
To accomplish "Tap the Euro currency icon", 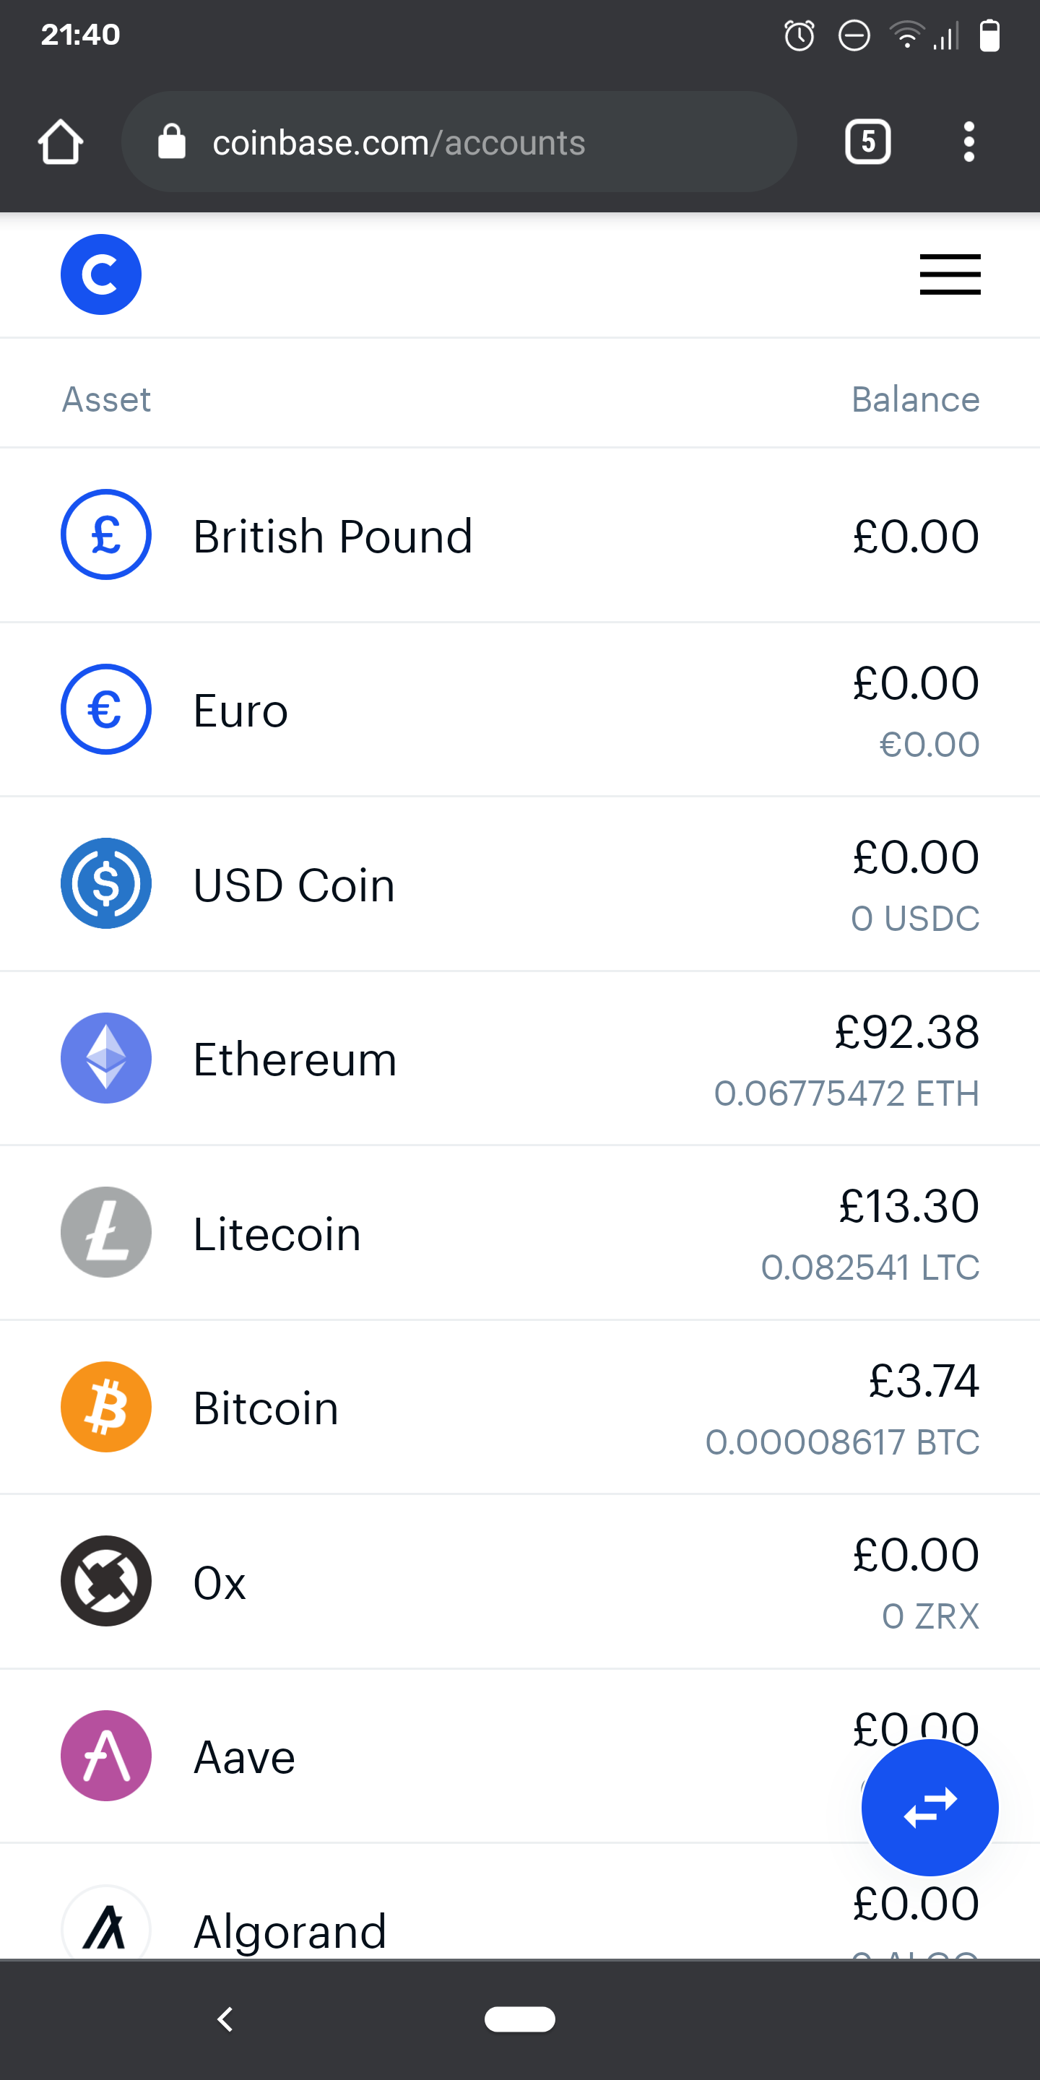I will (105, 709).
